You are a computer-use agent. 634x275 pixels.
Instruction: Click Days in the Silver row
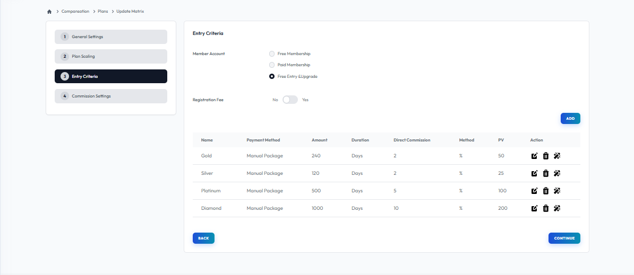click(x=357, y=173)
